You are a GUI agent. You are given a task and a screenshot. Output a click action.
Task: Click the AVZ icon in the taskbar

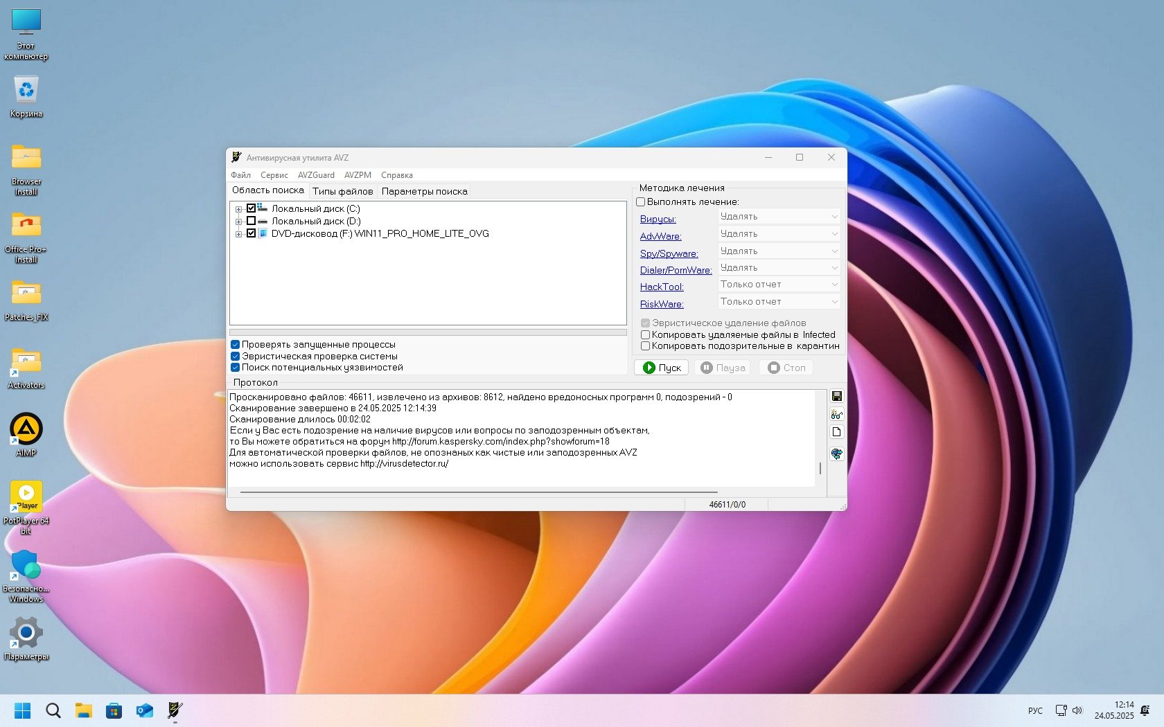175,710
